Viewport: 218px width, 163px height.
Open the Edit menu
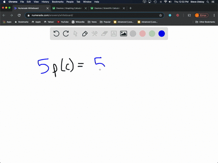[x=29, y=2]
